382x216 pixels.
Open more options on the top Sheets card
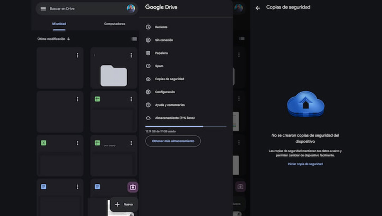pyautogui.click(x=131, y=99)
